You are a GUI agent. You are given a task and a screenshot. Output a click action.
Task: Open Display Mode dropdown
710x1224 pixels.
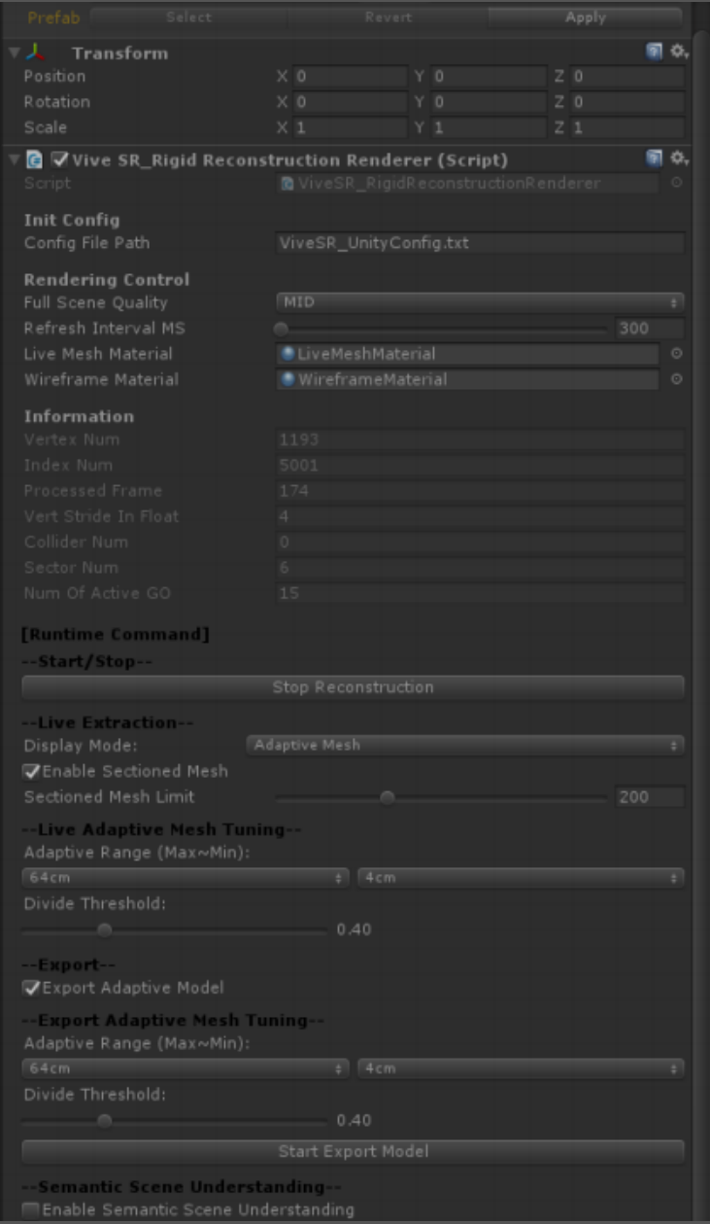[464, 746]
